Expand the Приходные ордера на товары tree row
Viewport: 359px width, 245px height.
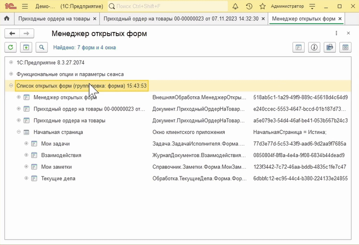click(19, 120)
